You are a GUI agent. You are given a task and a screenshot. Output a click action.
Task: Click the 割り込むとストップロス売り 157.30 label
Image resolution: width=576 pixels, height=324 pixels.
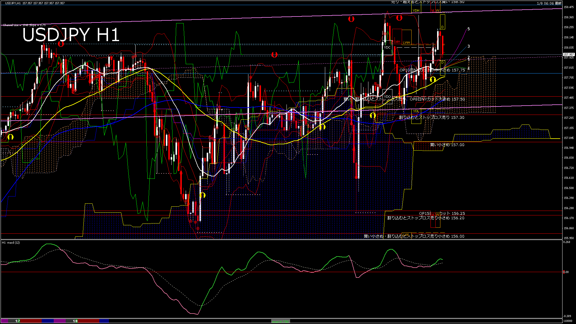click(431, 117)
